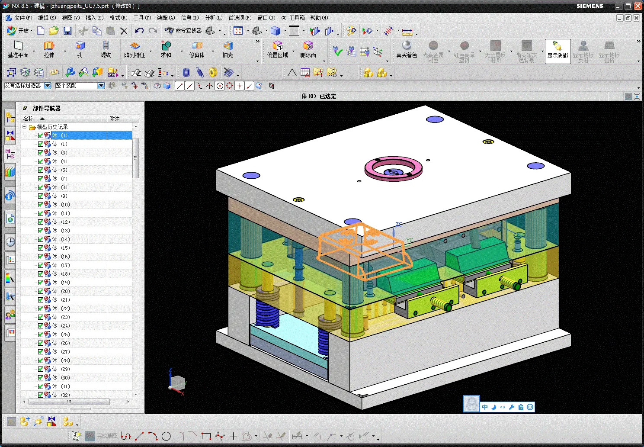Choose the 孔 hole tool
The image size is (644, 447).
[80, 50]
